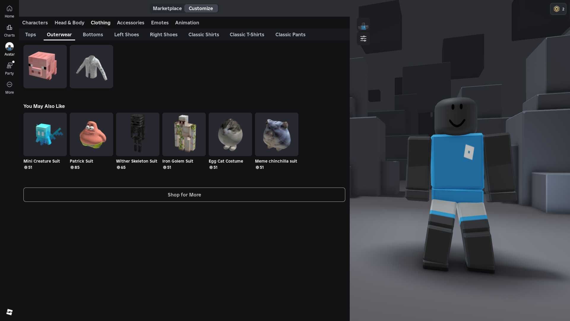Viewport: 570px width, 321px height.
Task: Select the Clothing category
Action: 101,23
